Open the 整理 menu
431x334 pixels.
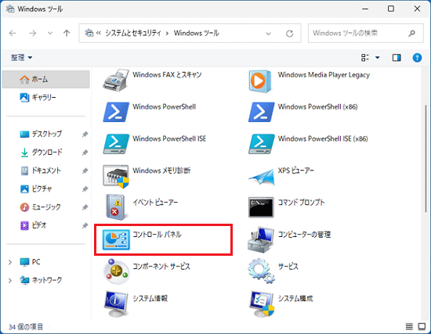point(21,58)
